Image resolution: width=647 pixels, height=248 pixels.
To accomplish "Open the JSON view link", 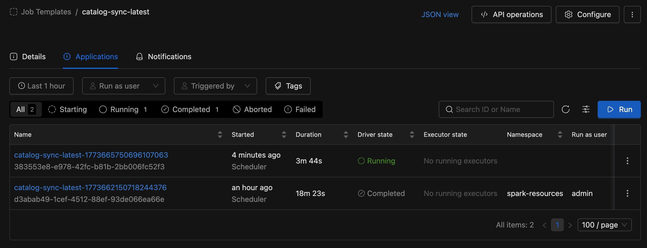I will 440,14.
